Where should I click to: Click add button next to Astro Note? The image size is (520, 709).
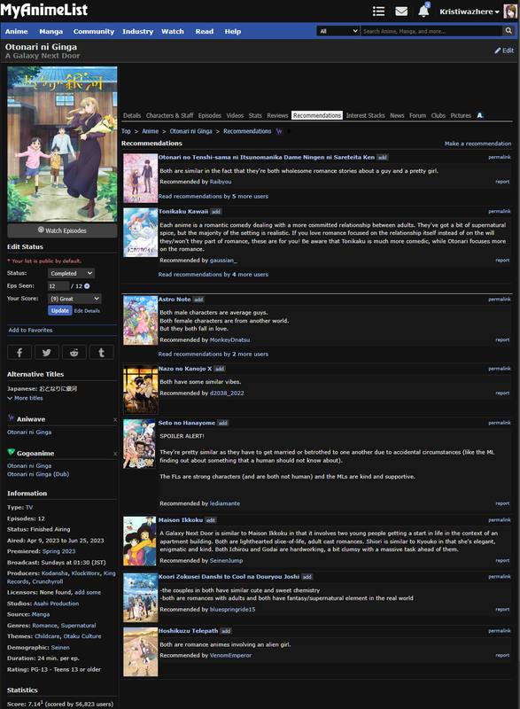coord(198,300)
